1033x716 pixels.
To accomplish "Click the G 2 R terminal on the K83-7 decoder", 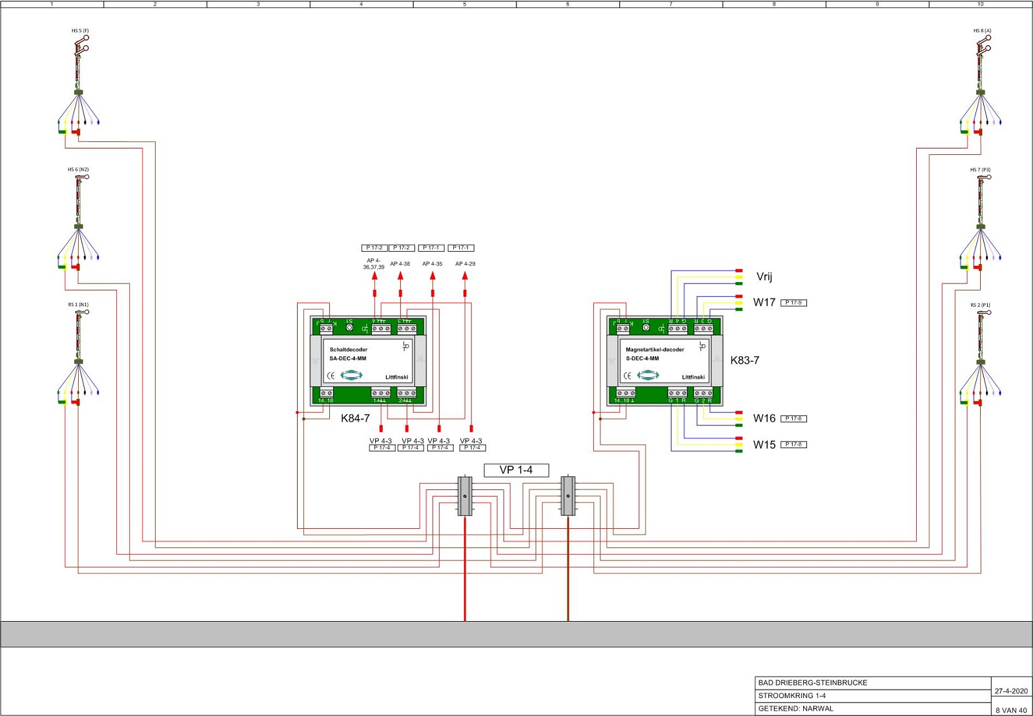I will [703, 393].
